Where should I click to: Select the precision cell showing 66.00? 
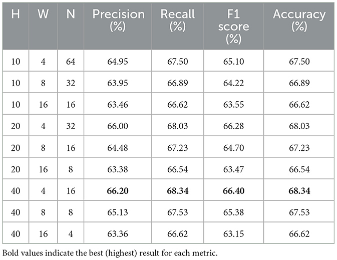click(118, 126)
